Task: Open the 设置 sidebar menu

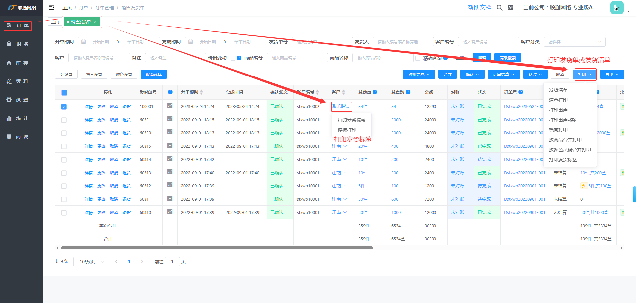Action: pos(18,100)
